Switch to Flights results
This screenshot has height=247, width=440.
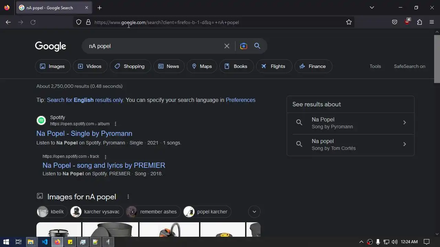point(274,66)
